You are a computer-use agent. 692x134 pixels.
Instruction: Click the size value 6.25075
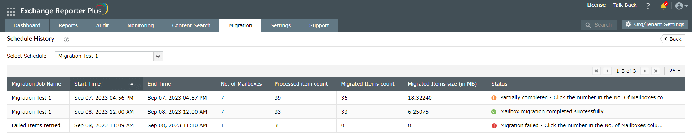tap(418, 112)
